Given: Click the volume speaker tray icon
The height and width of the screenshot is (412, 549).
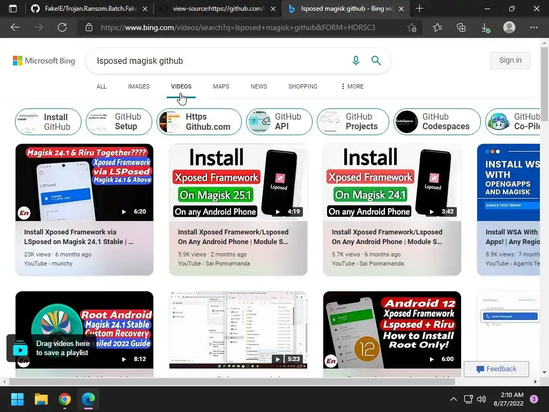Looking at the screenshot, I should click(x=481, y=399).
